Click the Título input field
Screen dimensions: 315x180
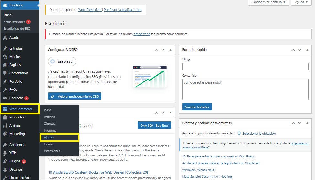pos(245,67)
